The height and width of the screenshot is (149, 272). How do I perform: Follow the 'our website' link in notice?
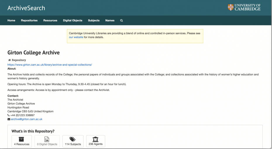click(x=76, y=37)
